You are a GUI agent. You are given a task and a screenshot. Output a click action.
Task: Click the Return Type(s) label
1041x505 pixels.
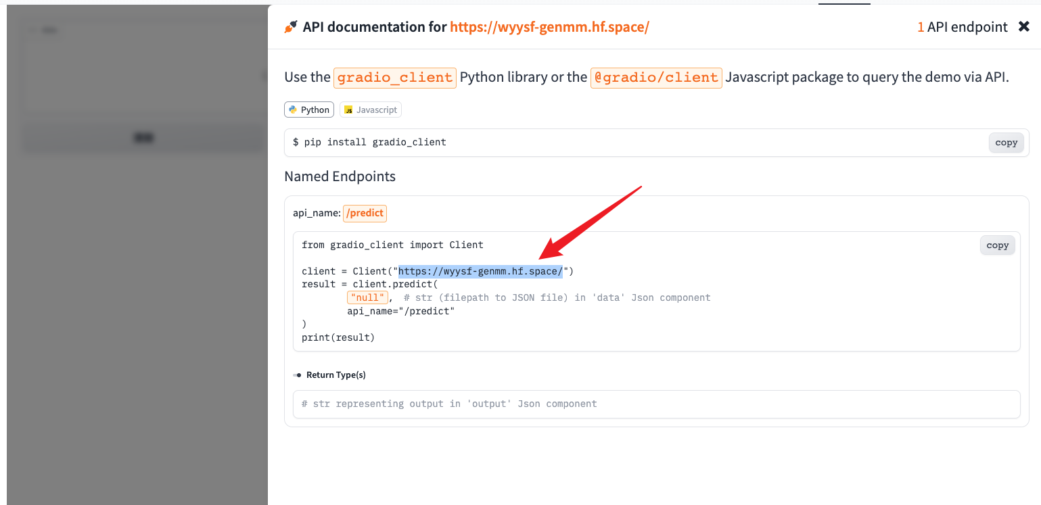point(336,375)
